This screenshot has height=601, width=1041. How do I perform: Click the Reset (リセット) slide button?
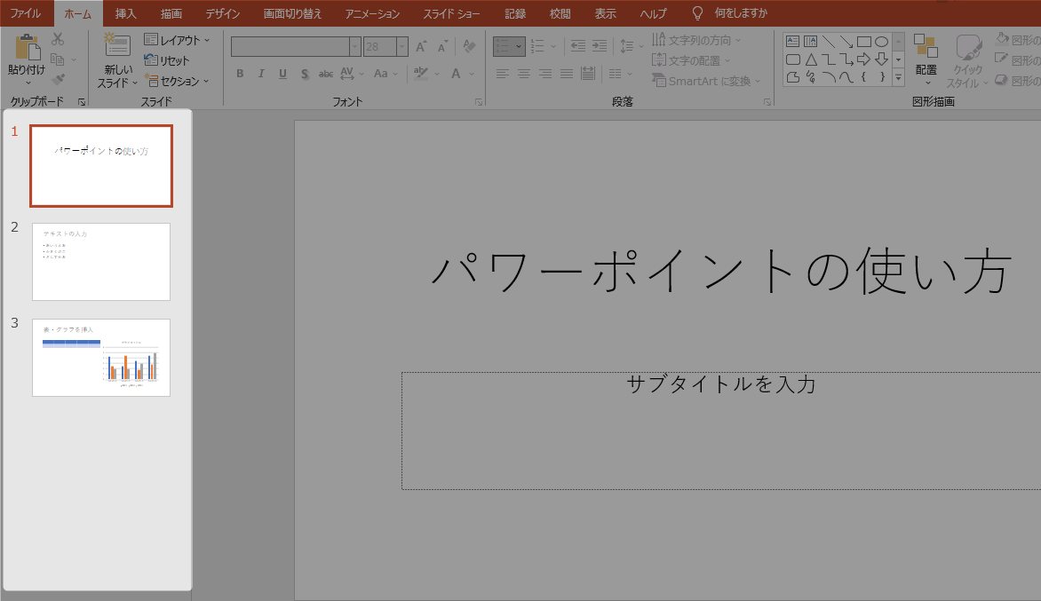coord(167,60)
